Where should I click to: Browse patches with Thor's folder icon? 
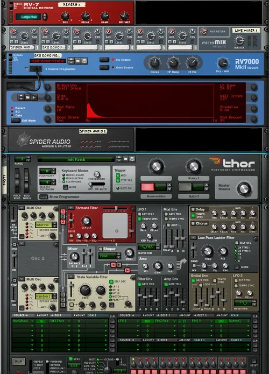point(125,159)
